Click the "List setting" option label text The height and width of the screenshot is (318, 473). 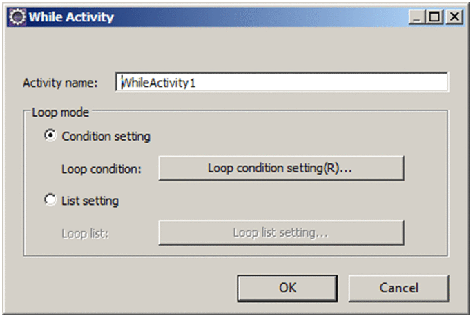(x=90, y=201)
